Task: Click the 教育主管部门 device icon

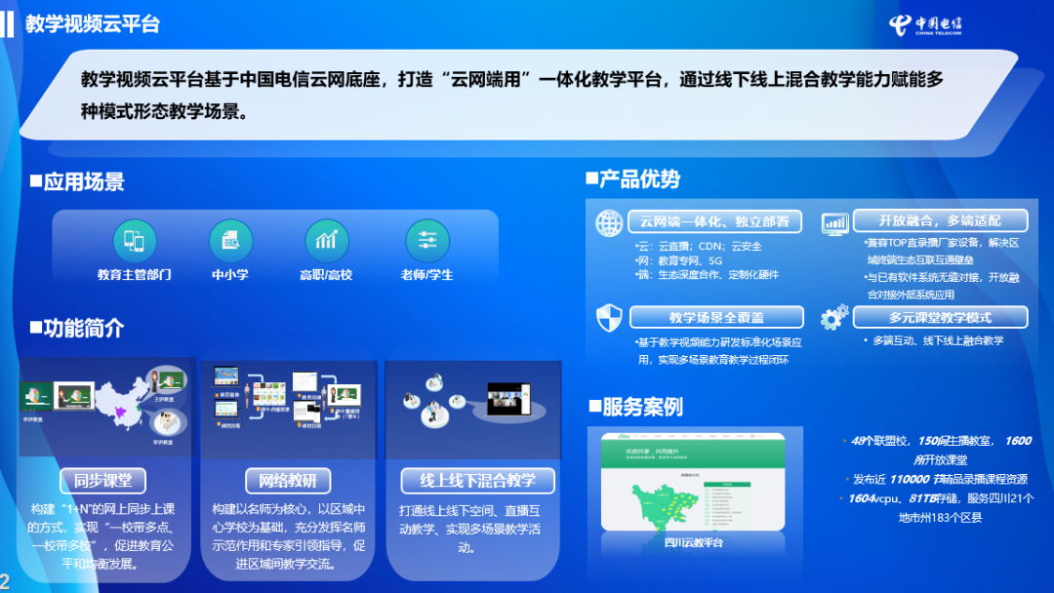Action: click(135, 241)
